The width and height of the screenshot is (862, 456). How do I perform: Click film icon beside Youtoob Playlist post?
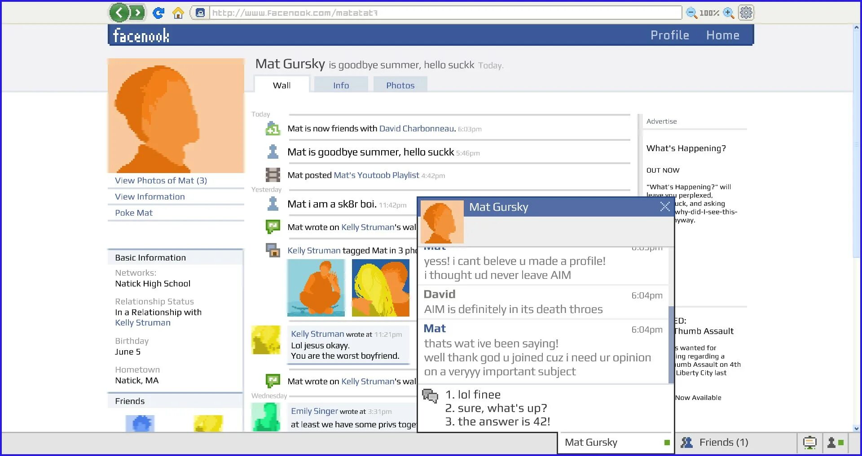click(273, 174)
